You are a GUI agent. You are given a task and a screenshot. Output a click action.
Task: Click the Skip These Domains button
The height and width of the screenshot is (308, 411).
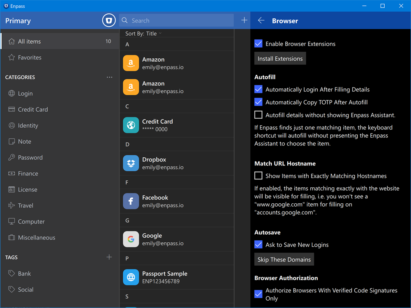[x=284, y=259]
